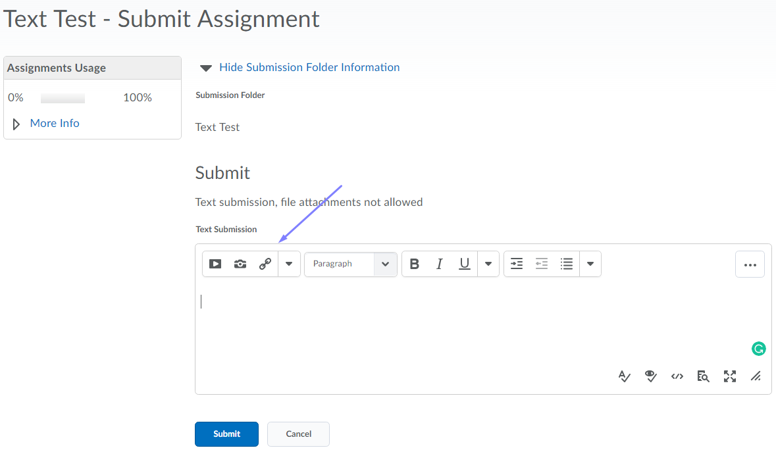Open the Paragraph format dropdown
The image size is (776, 450).
tap(350, 264)
